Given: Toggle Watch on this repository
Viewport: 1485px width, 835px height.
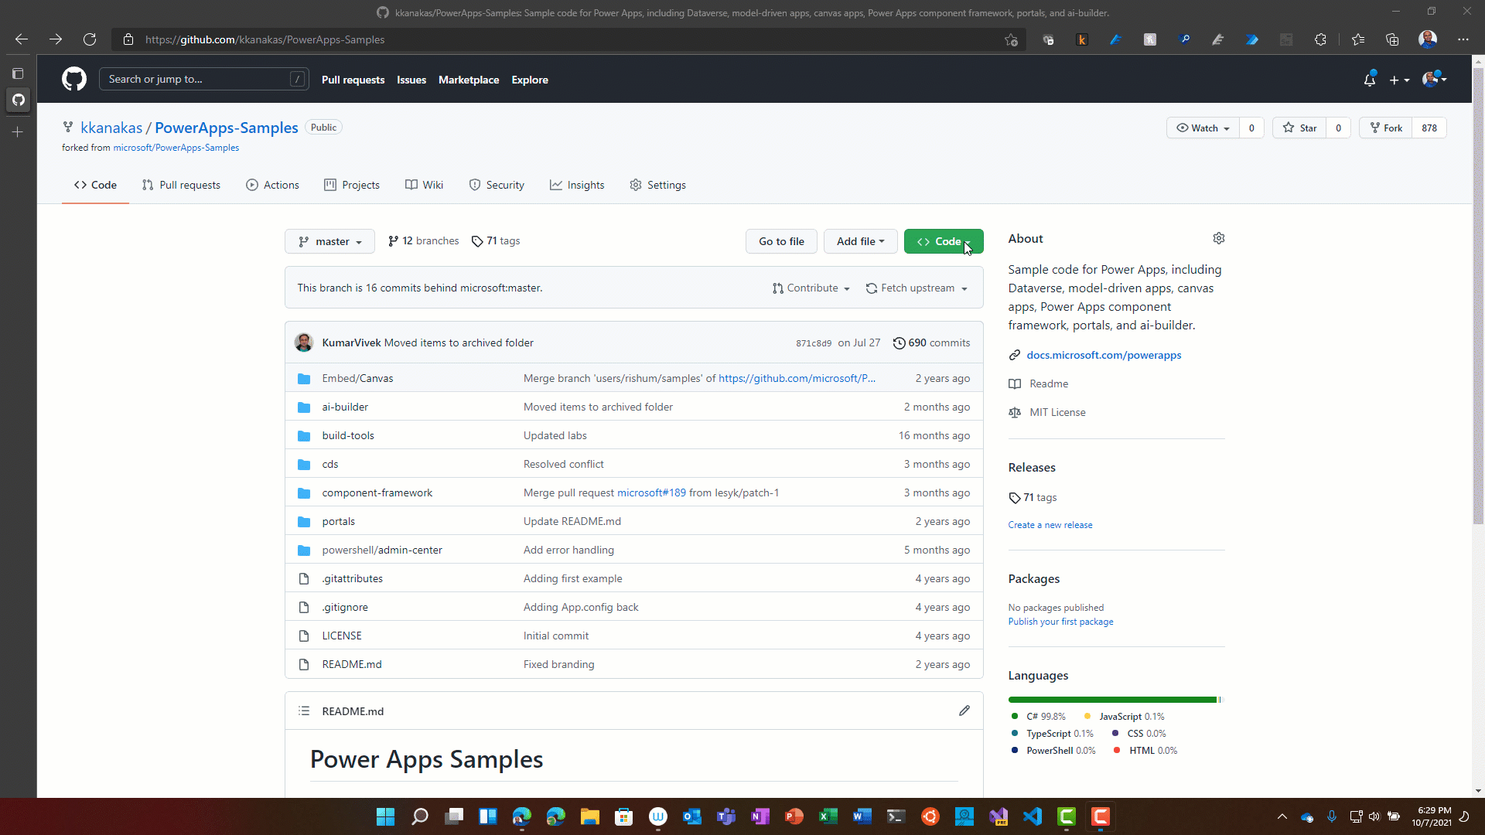Looking at the screenshot, I should coord(1203,128).
